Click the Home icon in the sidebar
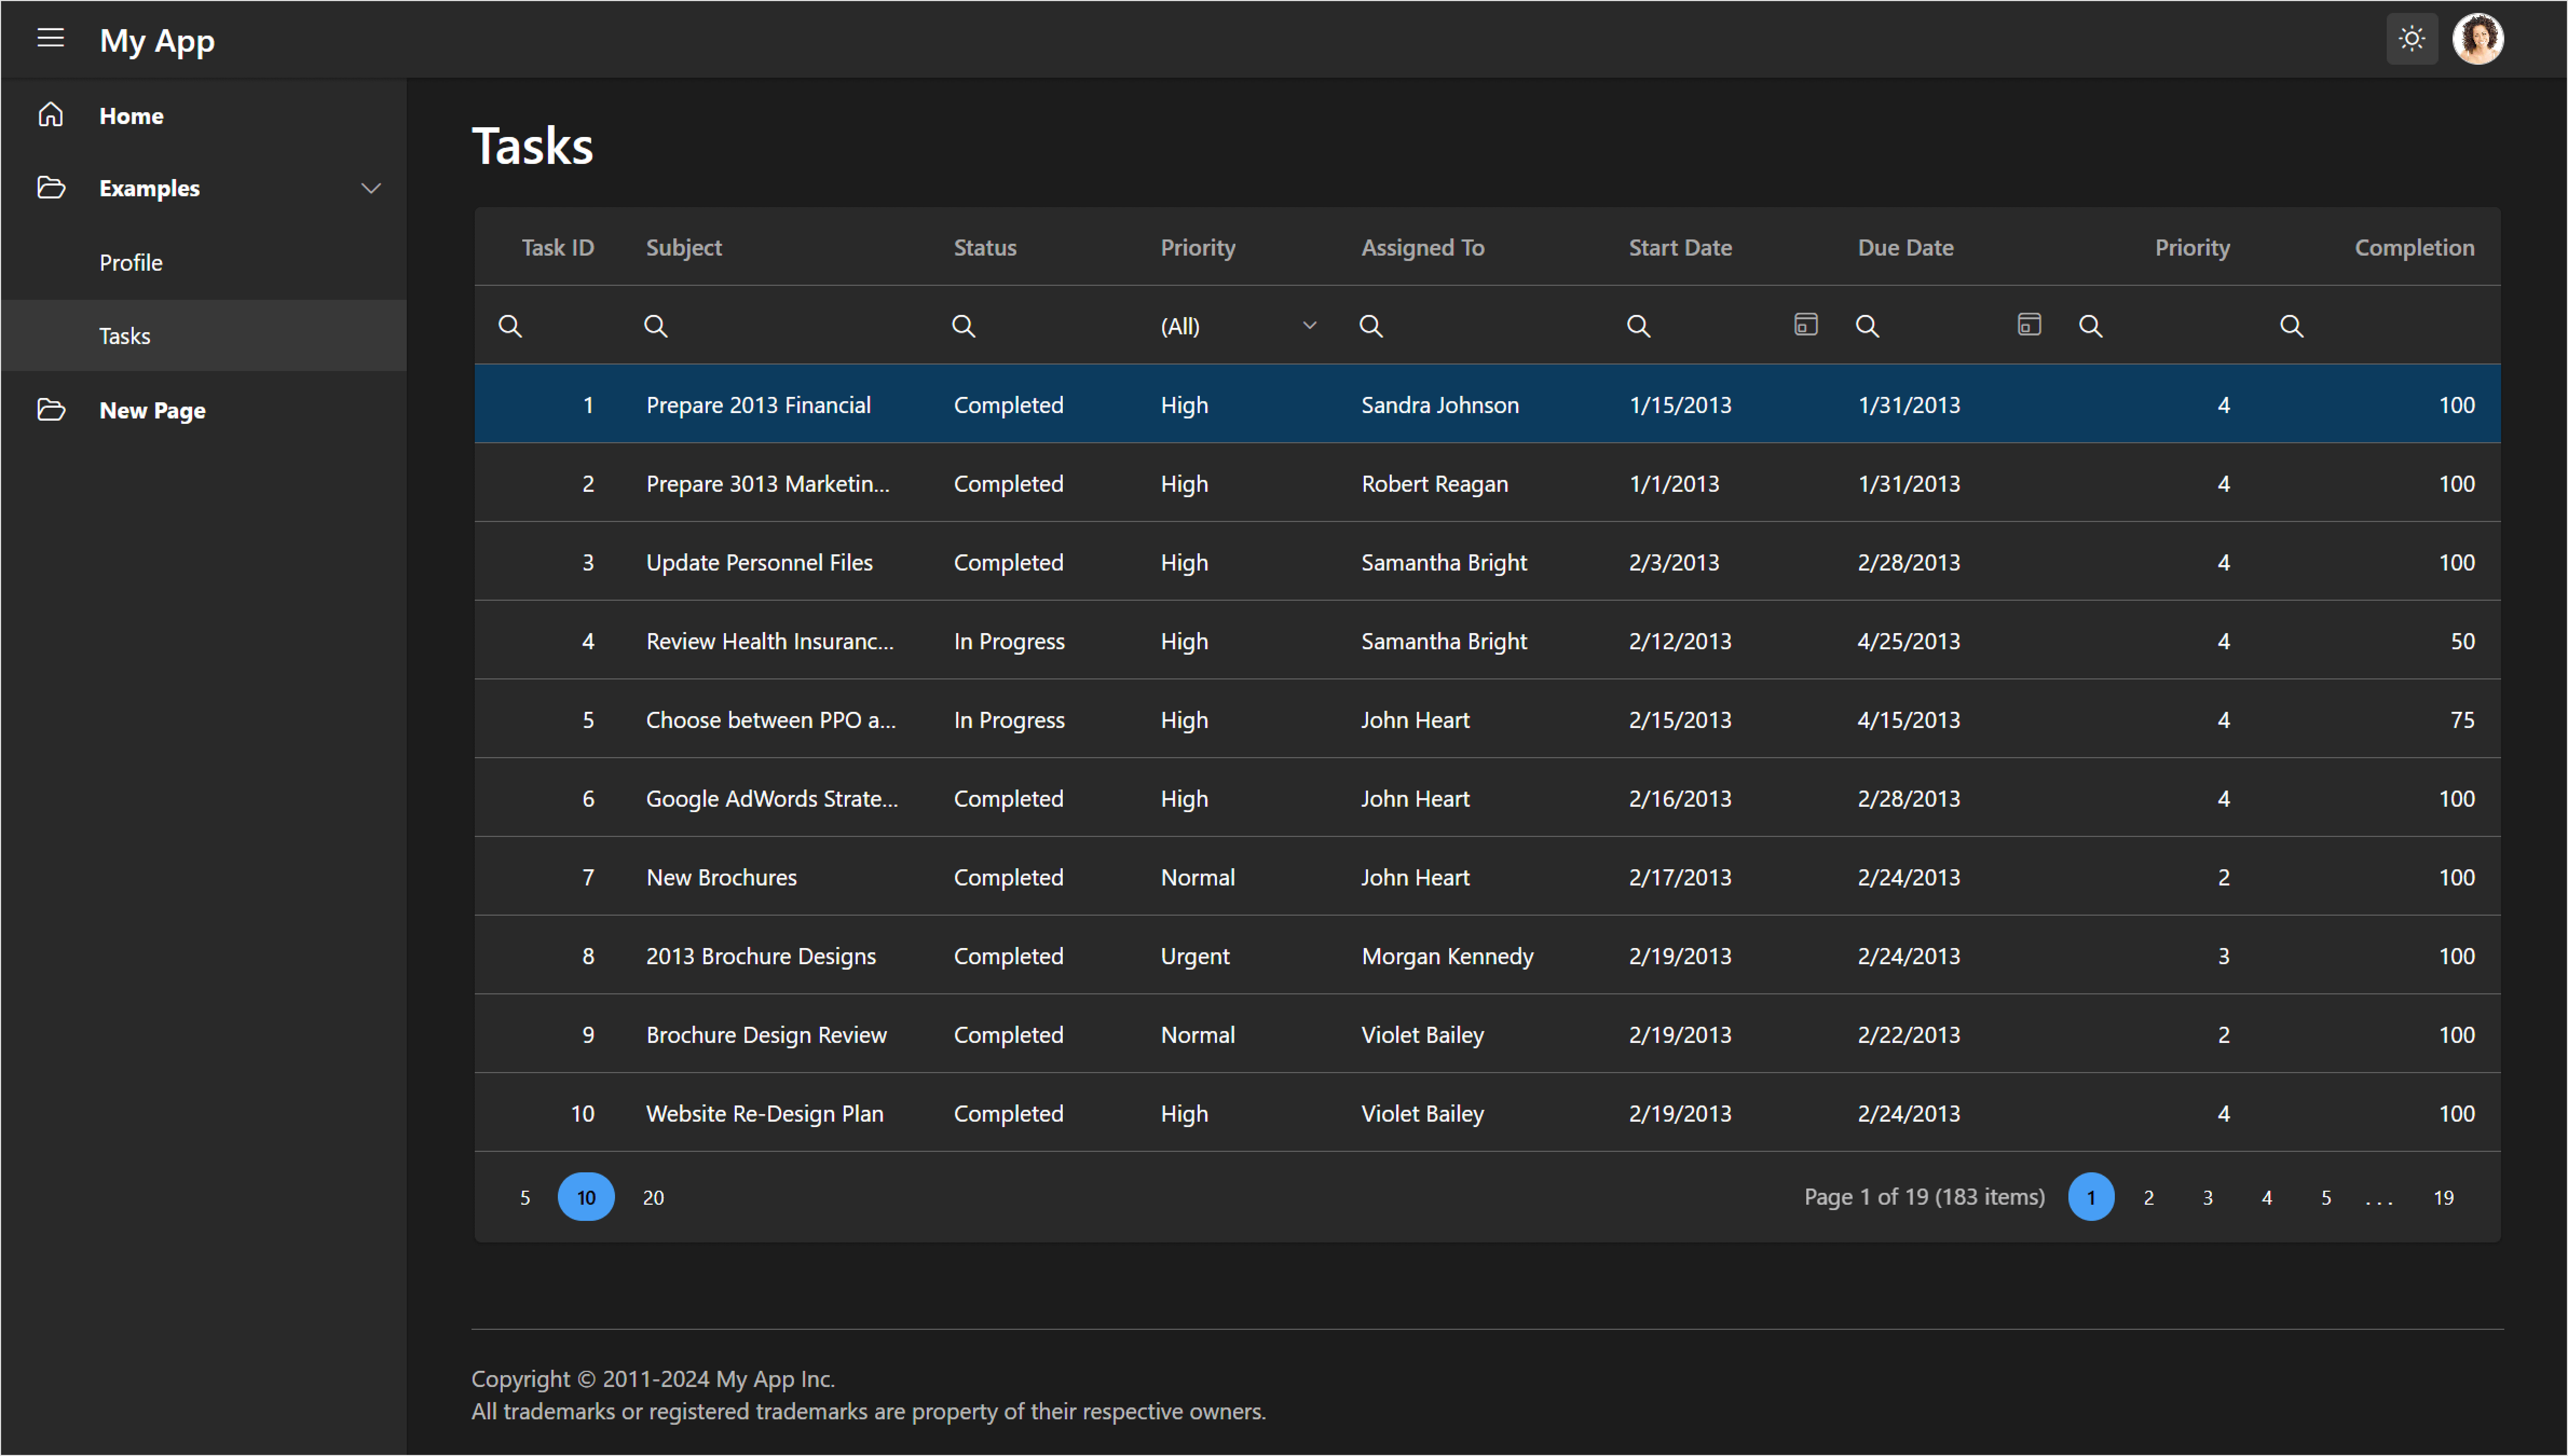Image resolution: width=2568 pixels, height=1456 pixels. [50, 114]
